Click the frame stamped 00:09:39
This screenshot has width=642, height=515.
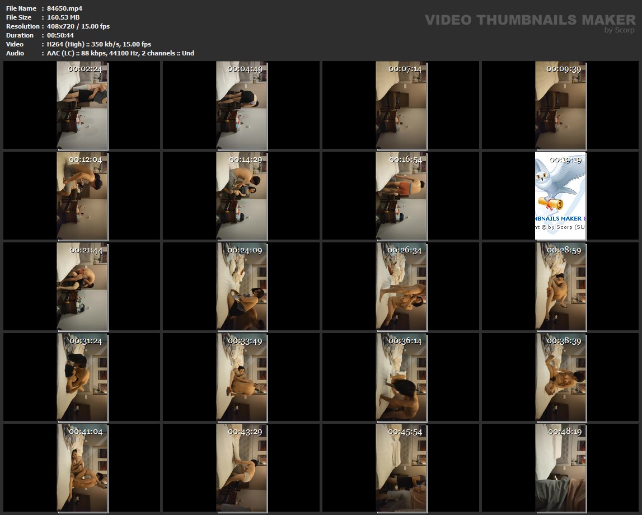coord(560,105)
